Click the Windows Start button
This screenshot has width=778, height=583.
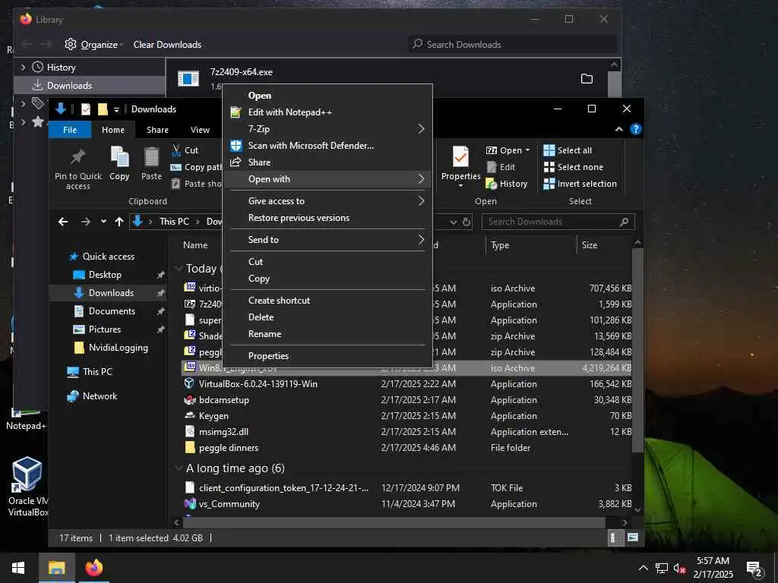tap(18, 568)
